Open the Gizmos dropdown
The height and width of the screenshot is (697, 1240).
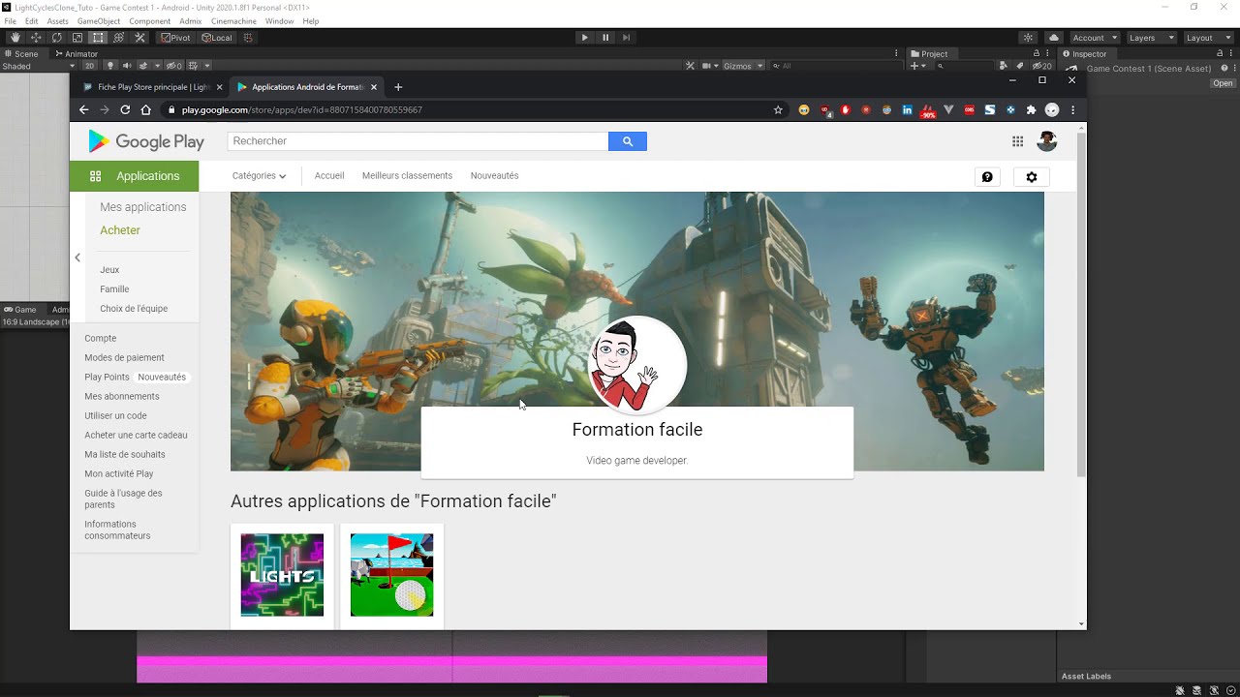click(742, 66)
